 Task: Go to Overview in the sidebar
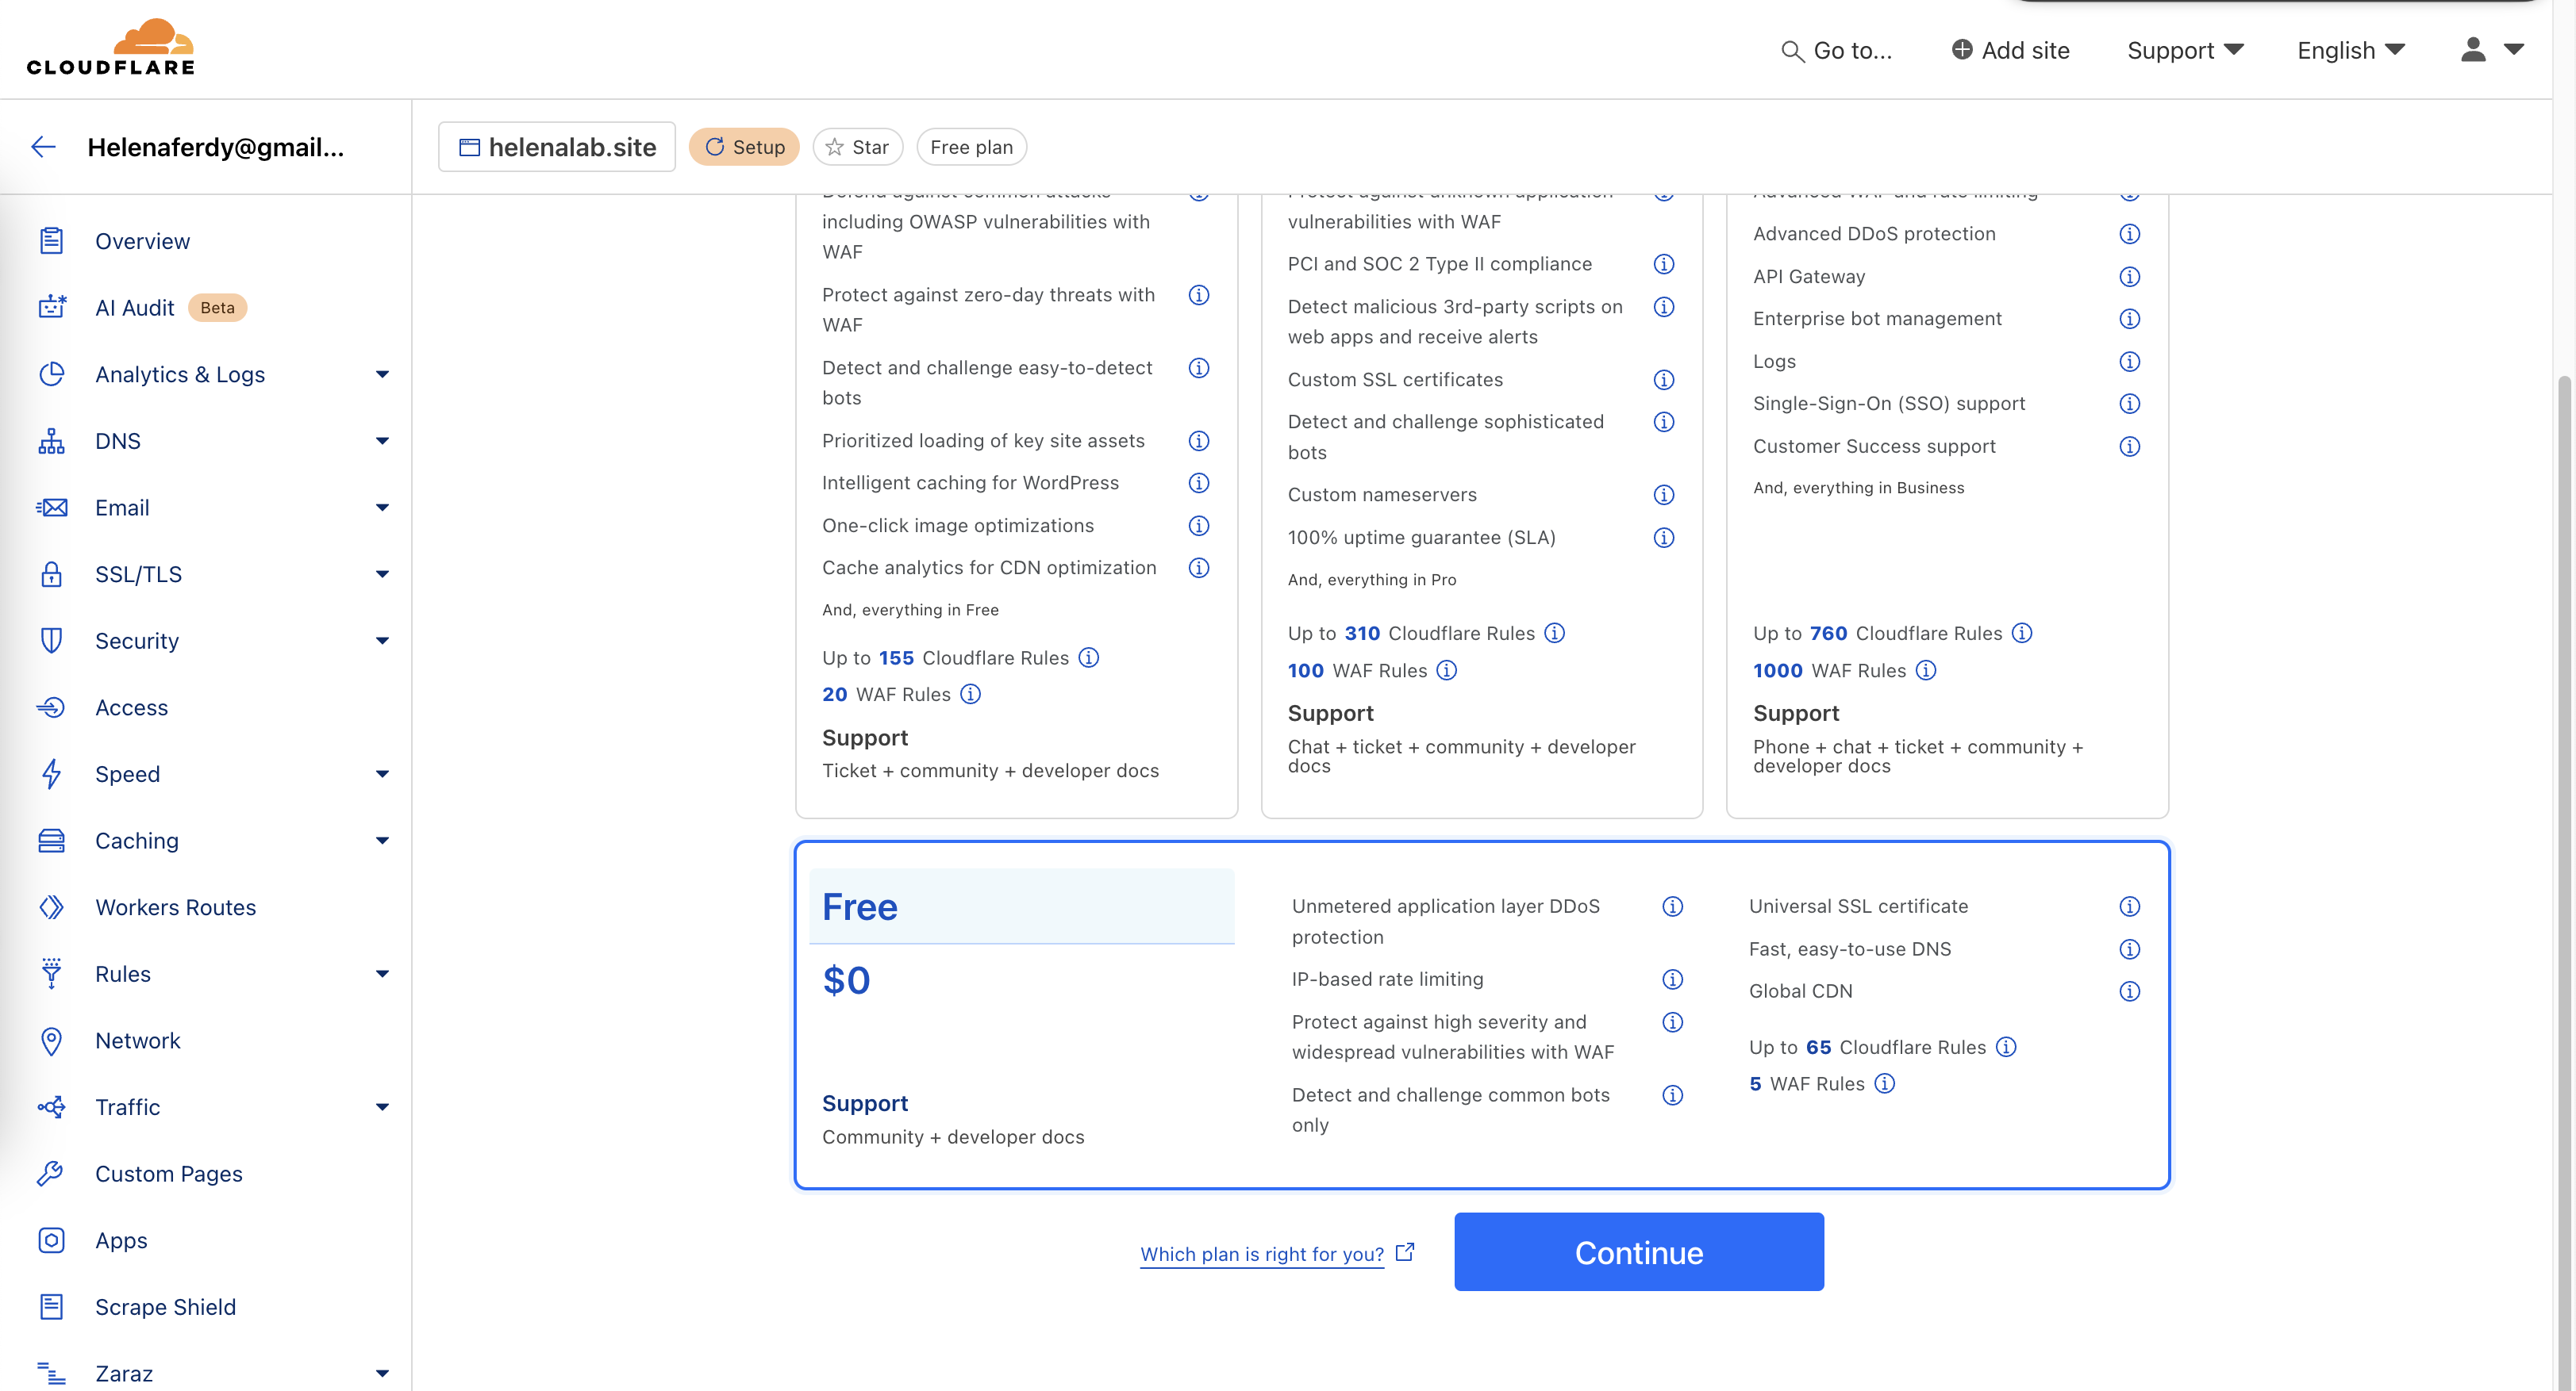point(142,241)
